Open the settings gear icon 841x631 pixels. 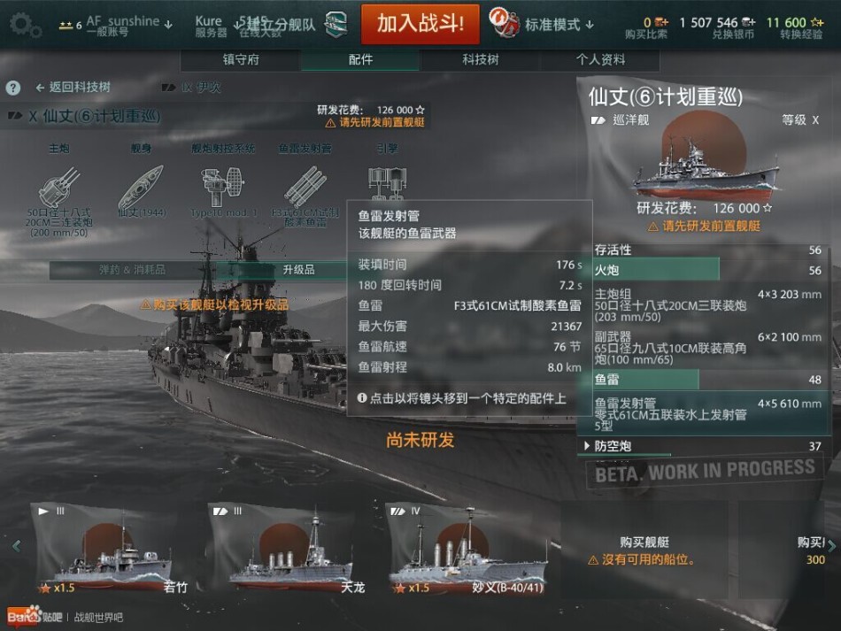24,24
